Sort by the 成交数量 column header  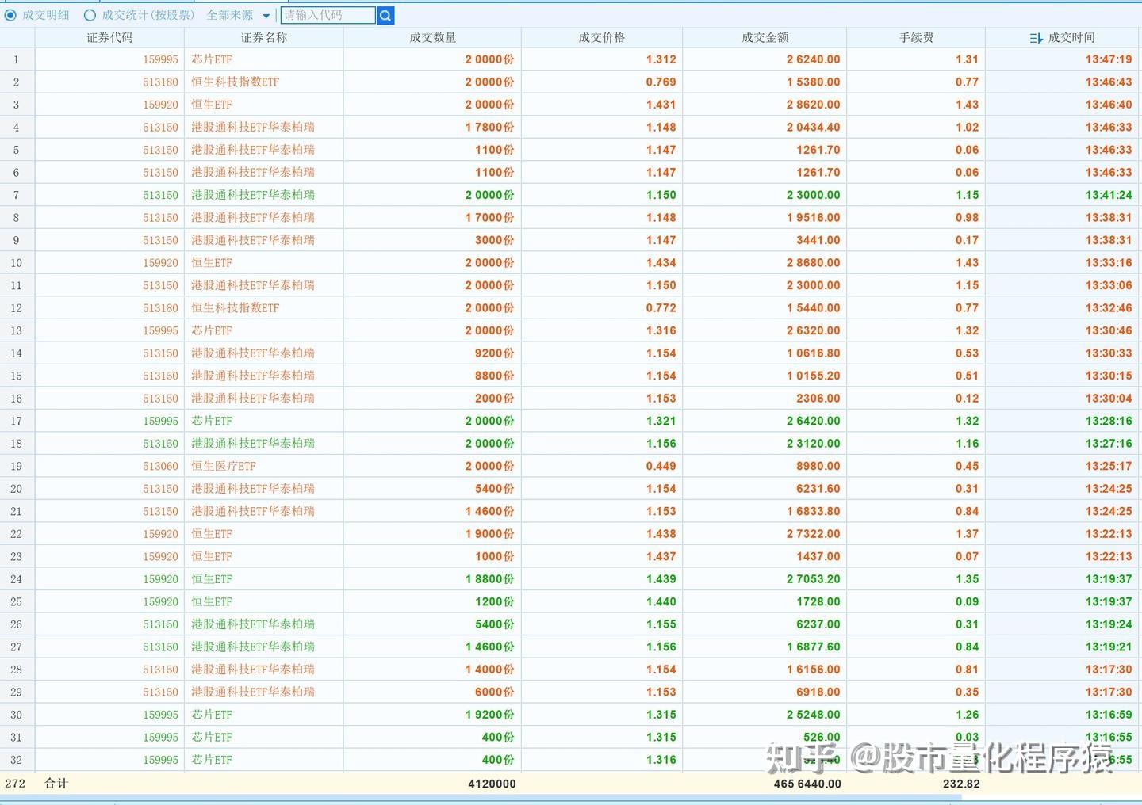click(x=433, y=37)
